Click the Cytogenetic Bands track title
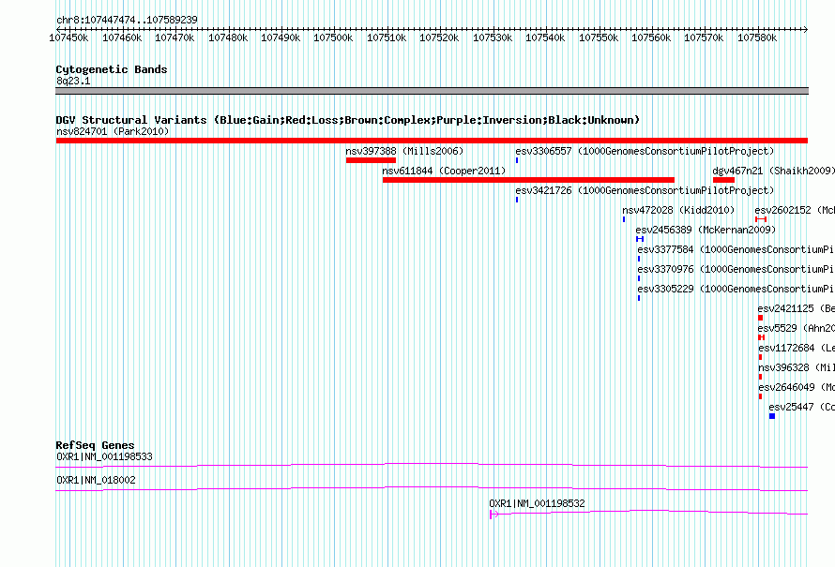 click(112, 69)
